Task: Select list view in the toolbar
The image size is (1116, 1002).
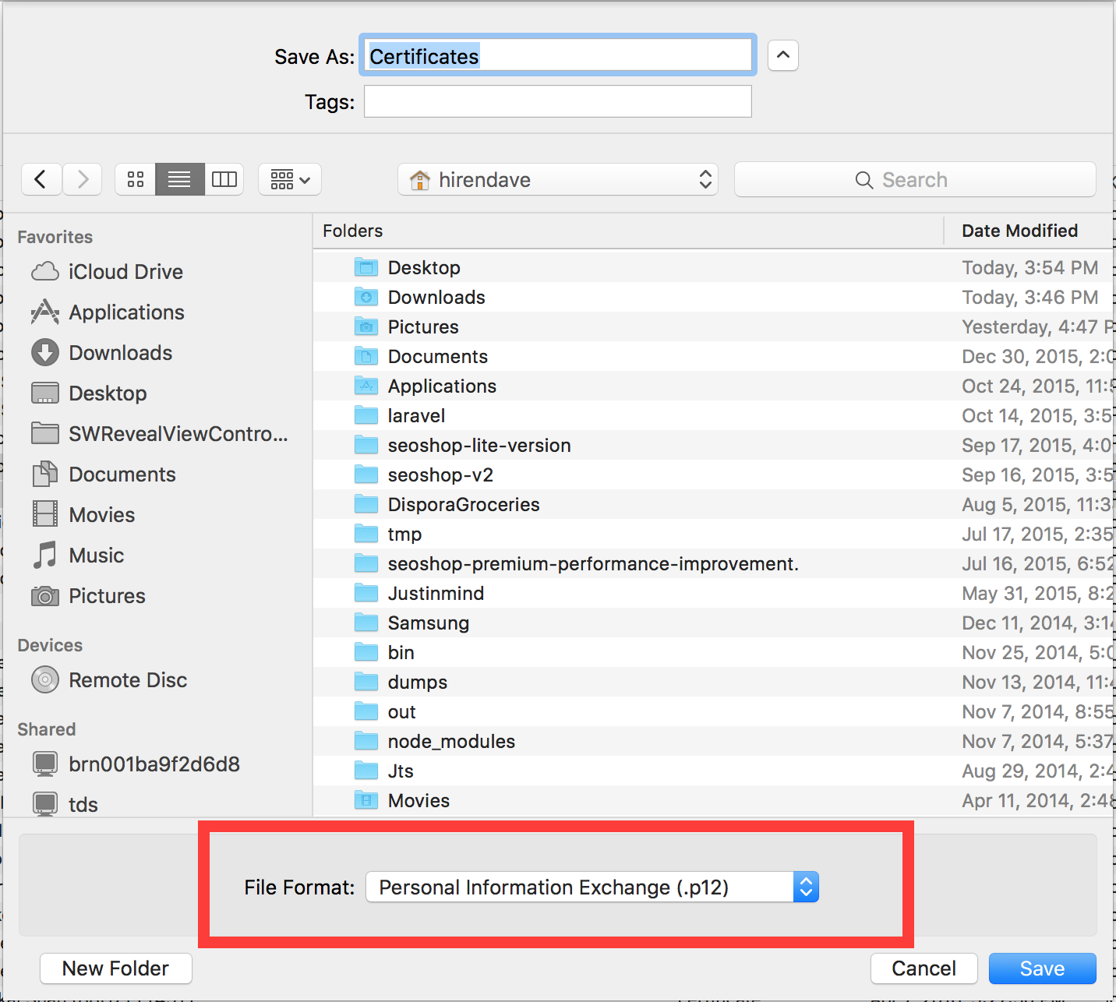Action: [179, 179]
